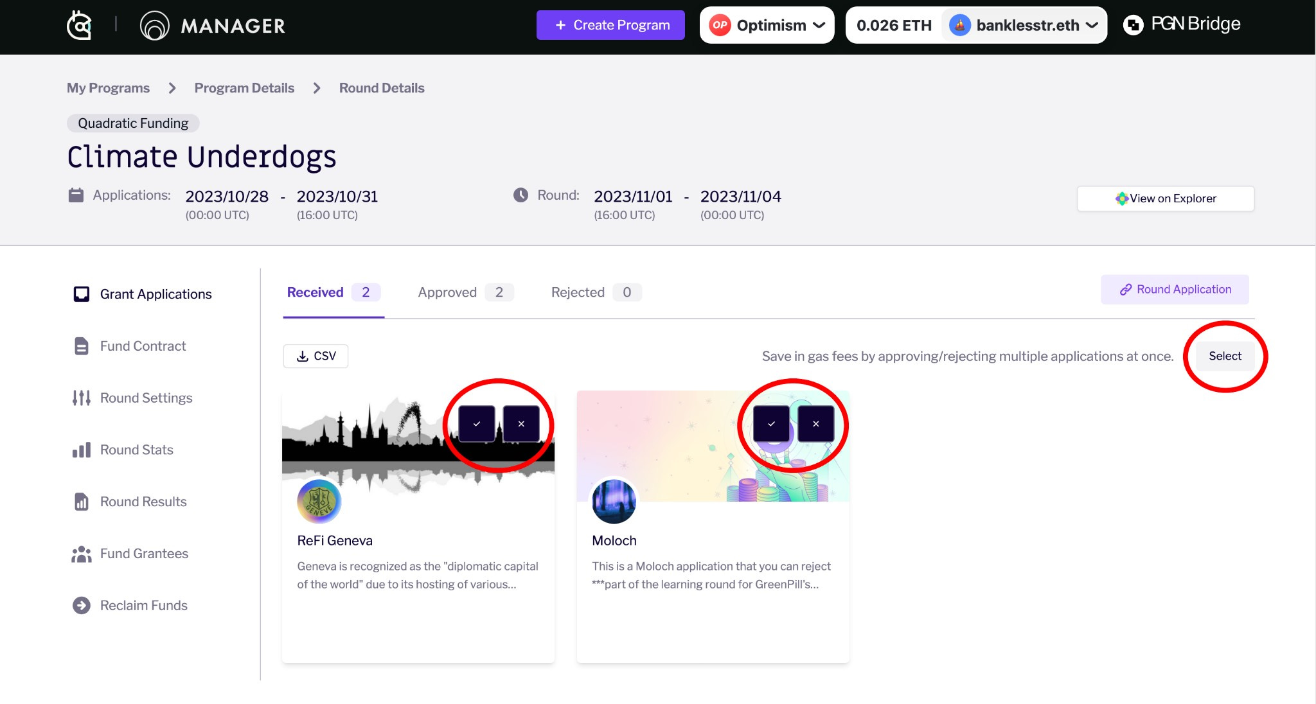The height and width of the screenshot is (704, 1316).
Task: Click the Moloch application description text
Action: pyautogui.click(x=711, y=576)
